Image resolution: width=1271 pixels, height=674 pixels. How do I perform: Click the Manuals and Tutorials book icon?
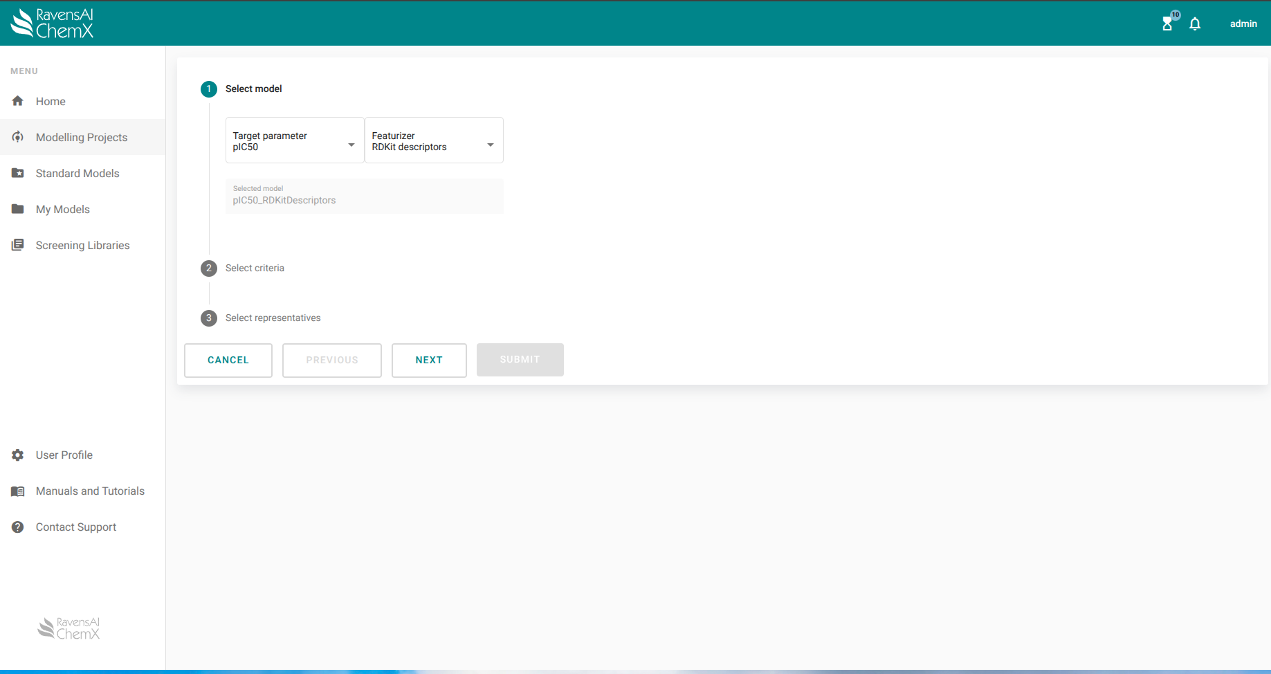18,491
